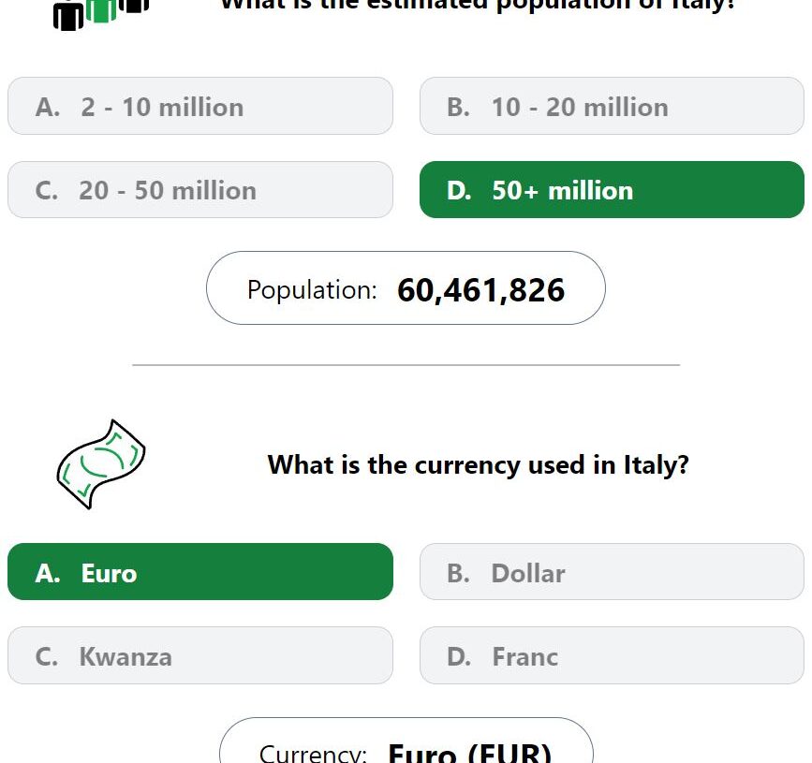This screenshot has width=812, height=763.
Task: Click the estimated population question heading
Action: 478,6
